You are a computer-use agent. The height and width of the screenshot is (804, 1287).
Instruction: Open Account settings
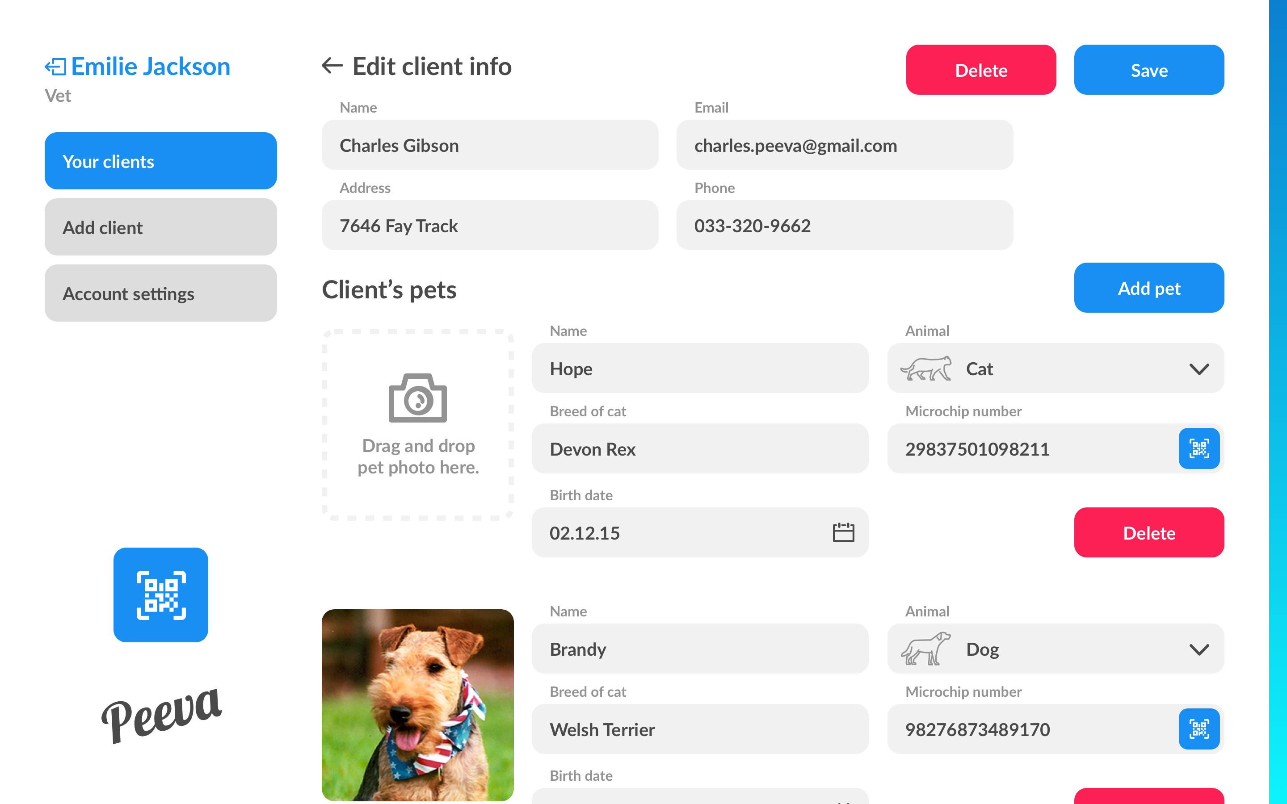tap(160, 293)
